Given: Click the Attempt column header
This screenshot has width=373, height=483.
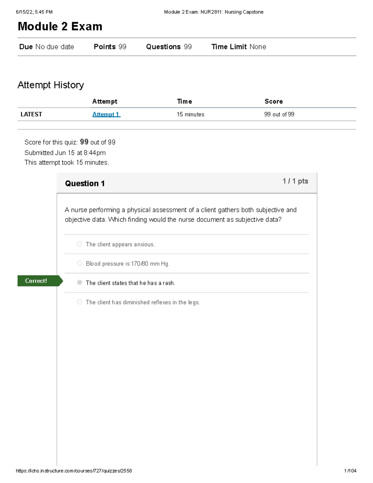Looking at the screenshot, I should (105, 101).
